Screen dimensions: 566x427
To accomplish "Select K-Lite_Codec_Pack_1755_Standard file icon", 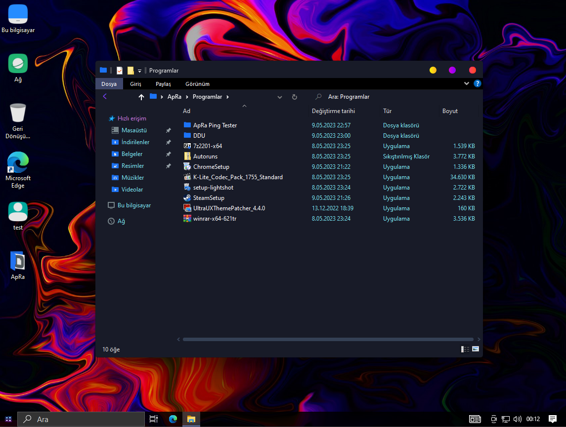I will (187, 177).
